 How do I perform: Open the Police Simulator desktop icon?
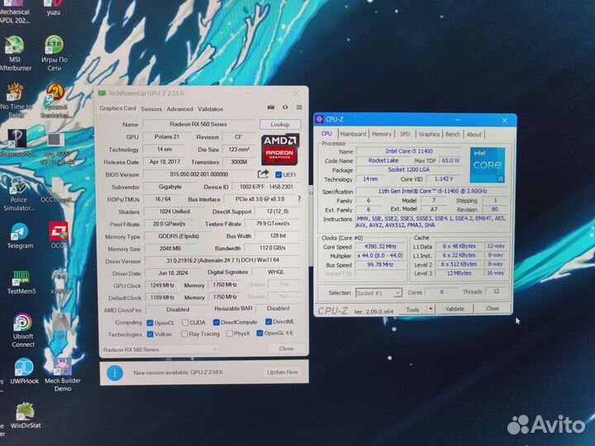coord(18,194)
